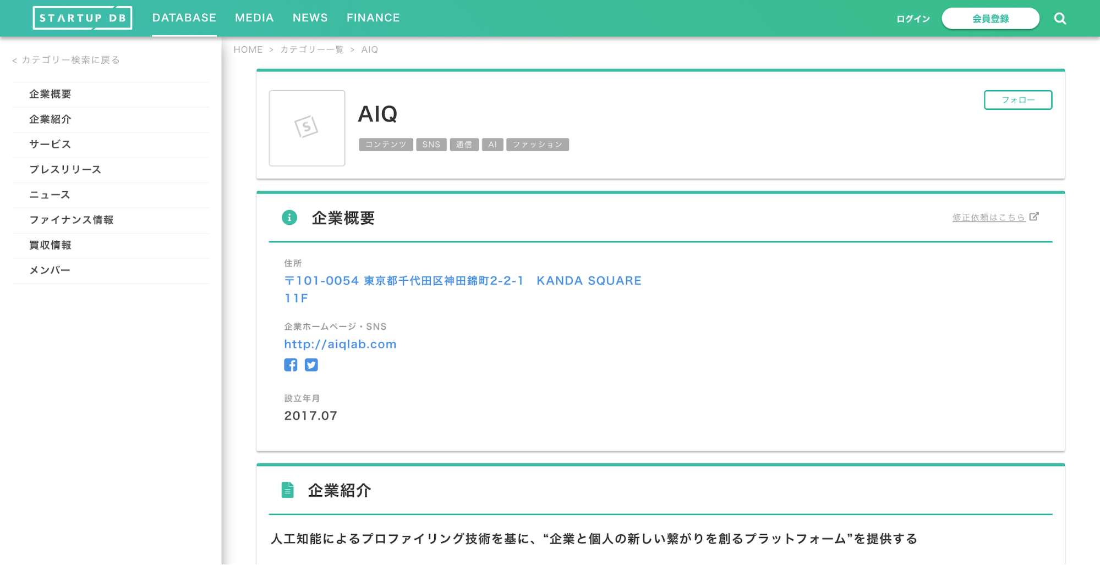Click the 設立年月 label
Image resolution: width=1100 pixels, height=565 pixels.
[302, 398]
